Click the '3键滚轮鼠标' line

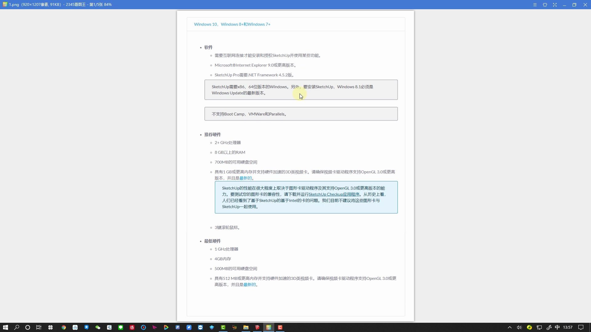227,227
